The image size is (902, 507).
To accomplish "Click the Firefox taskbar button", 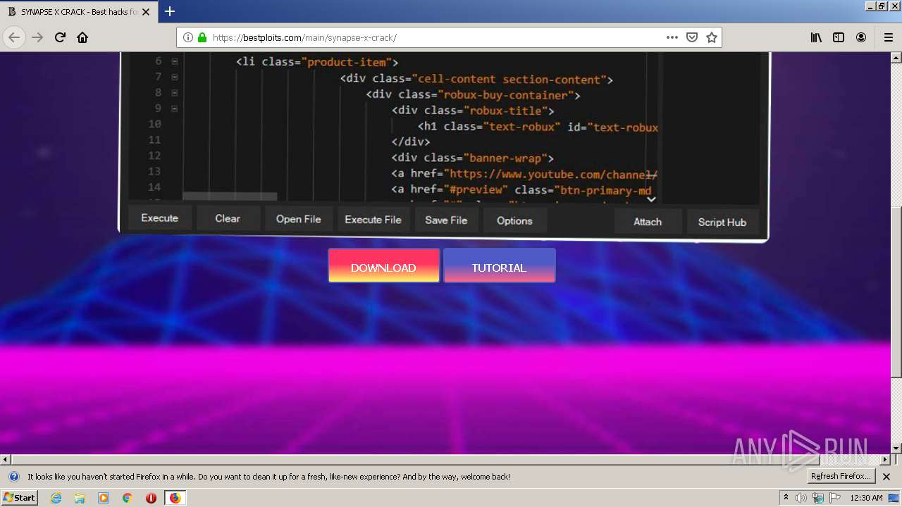I will click(175, 498).
